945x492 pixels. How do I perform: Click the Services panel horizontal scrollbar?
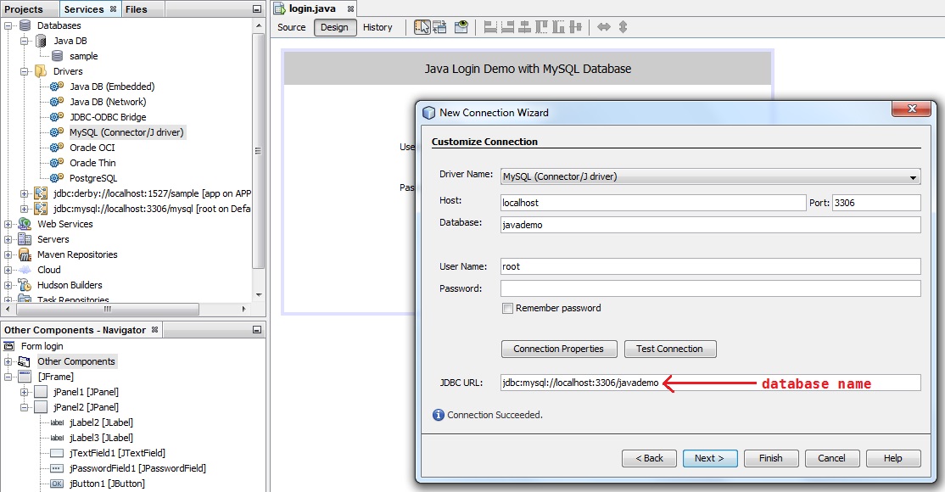pos(102,310)
